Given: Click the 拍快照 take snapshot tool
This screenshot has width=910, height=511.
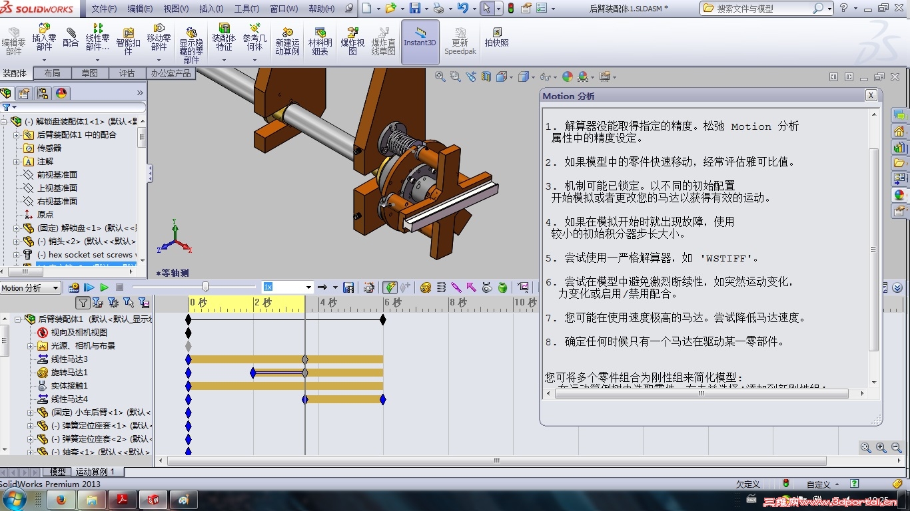Looking at the screenshot, I should pos(496,37).
